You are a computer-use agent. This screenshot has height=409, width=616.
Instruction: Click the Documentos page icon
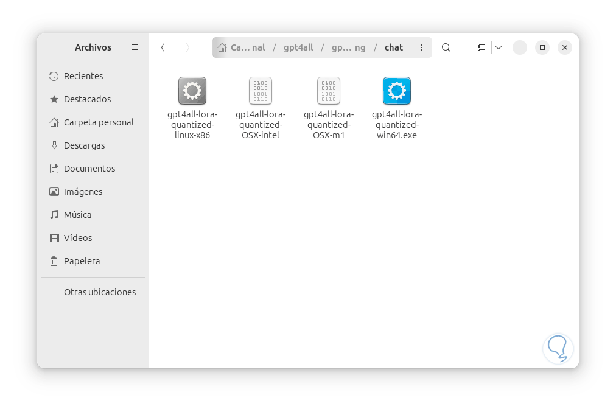[x=54, y=169]
